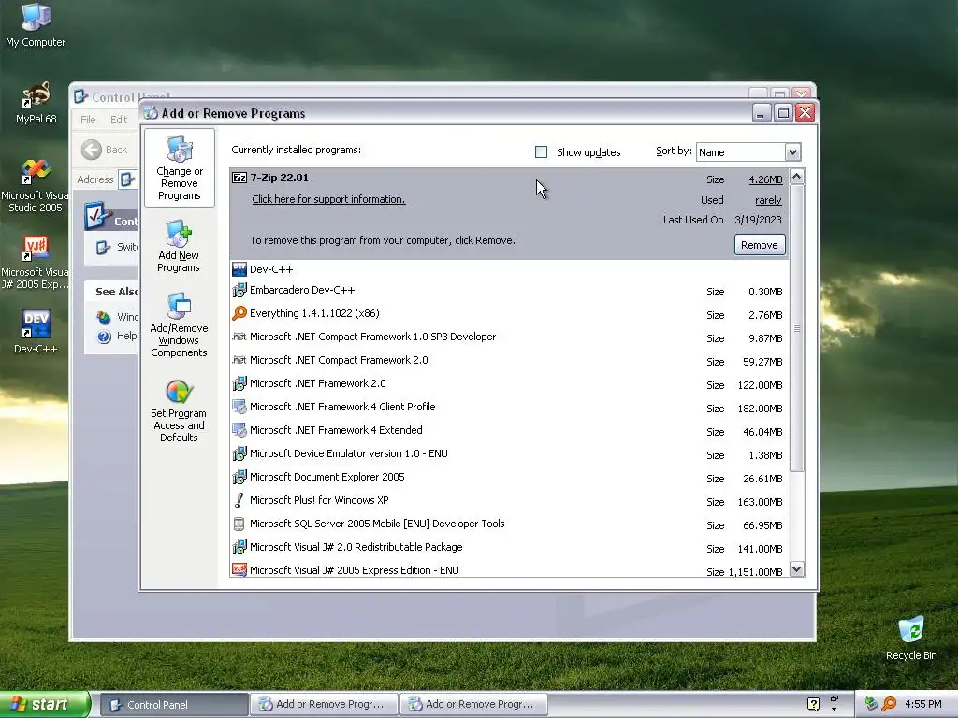Image resolution: width=958 pixels, height=718 pixels.
Task: Switch to second Add or Remove Programs taskbar button
Action: (x=472, y=705)
